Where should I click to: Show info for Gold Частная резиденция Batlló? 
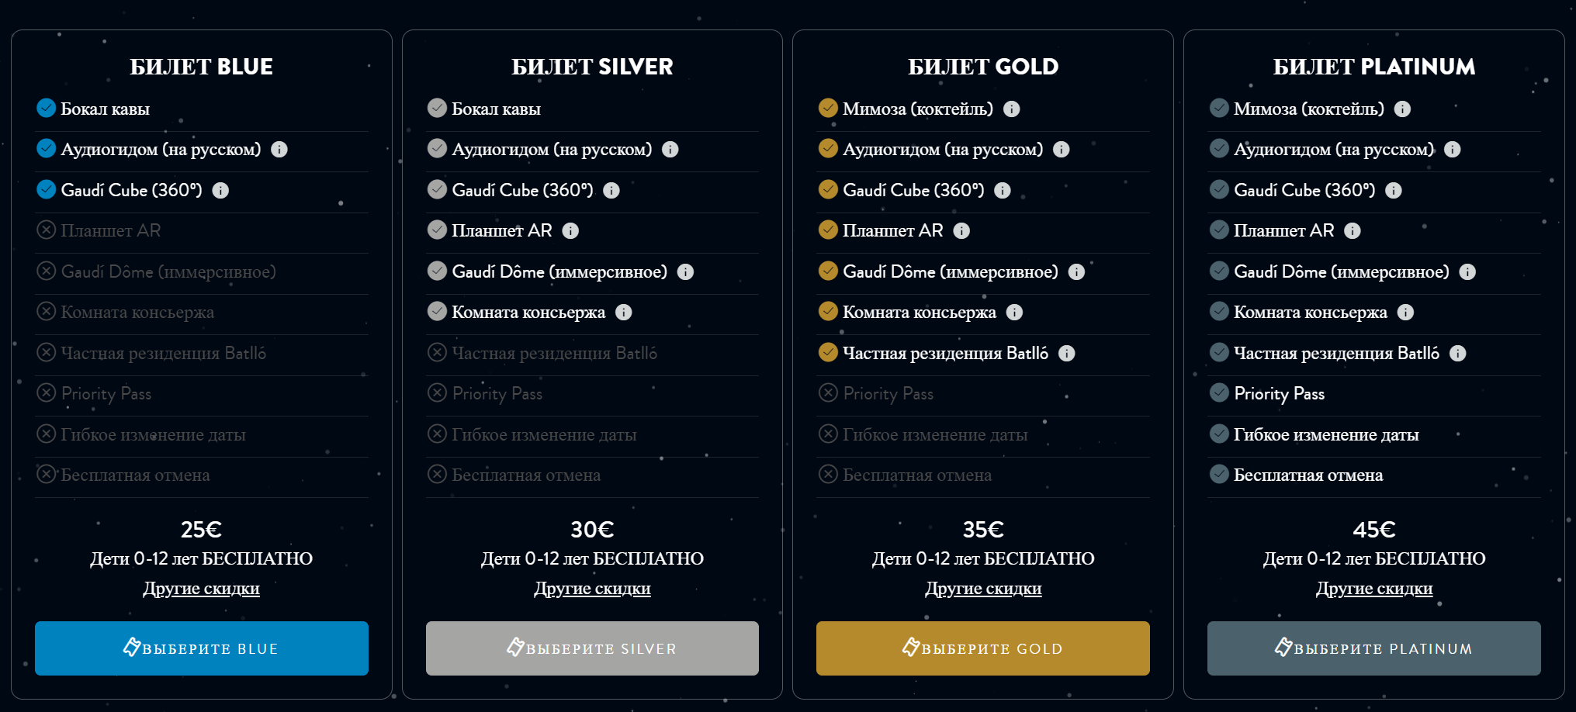coord(1067,354)
